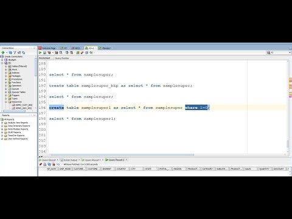The image size is (292, 219).
Task: Click the SHIP_MODE column header
Action: [x=65, y=169]
